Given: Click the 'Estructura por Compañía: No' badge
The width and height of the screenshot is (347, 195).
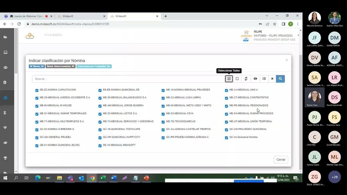Looking at the screenshot, I should 94,66.
